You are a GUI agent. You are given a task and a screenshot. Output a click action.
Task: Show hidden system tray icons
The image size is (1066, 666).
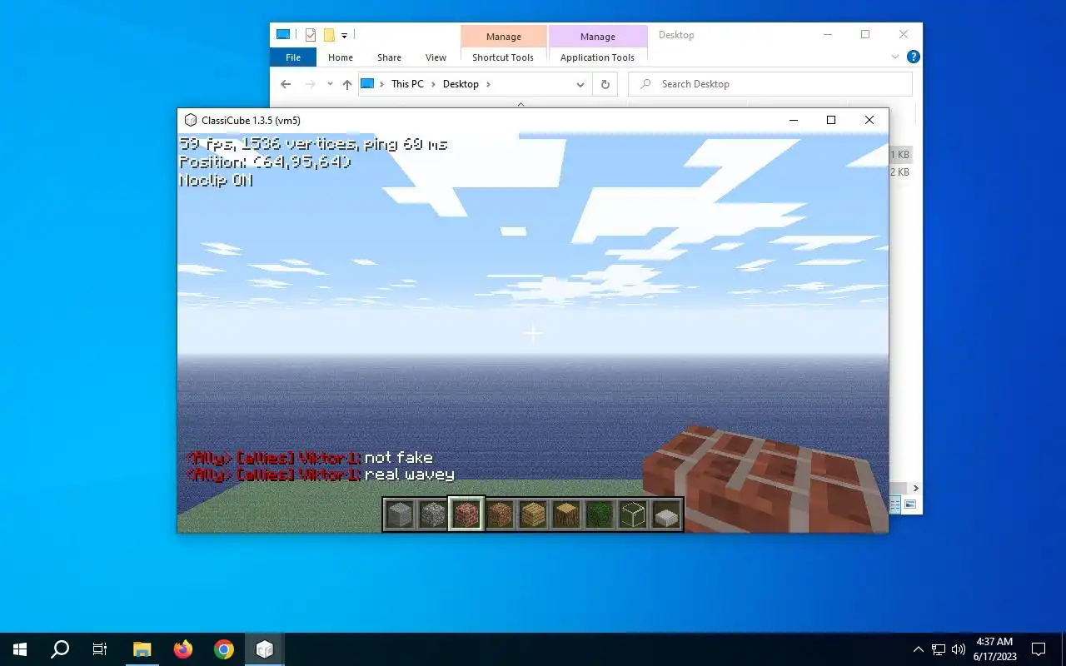coord(919,649)
